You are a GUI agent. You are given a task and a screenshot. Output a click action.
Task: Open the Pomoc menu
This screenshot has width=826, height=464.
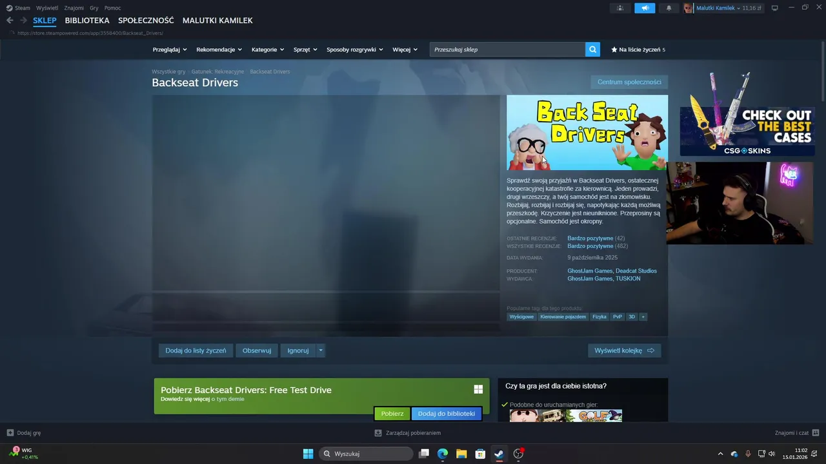(112, 8)
